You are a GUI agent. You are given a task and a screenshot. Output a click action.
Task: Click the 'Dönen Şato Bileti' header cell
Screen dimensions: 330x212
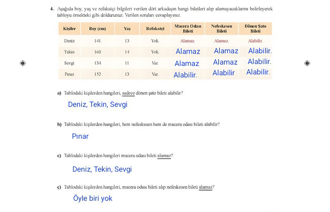255,28
